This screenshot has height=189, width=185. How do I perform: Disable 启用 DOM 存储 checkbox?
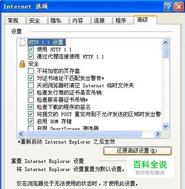coord(31,121)
